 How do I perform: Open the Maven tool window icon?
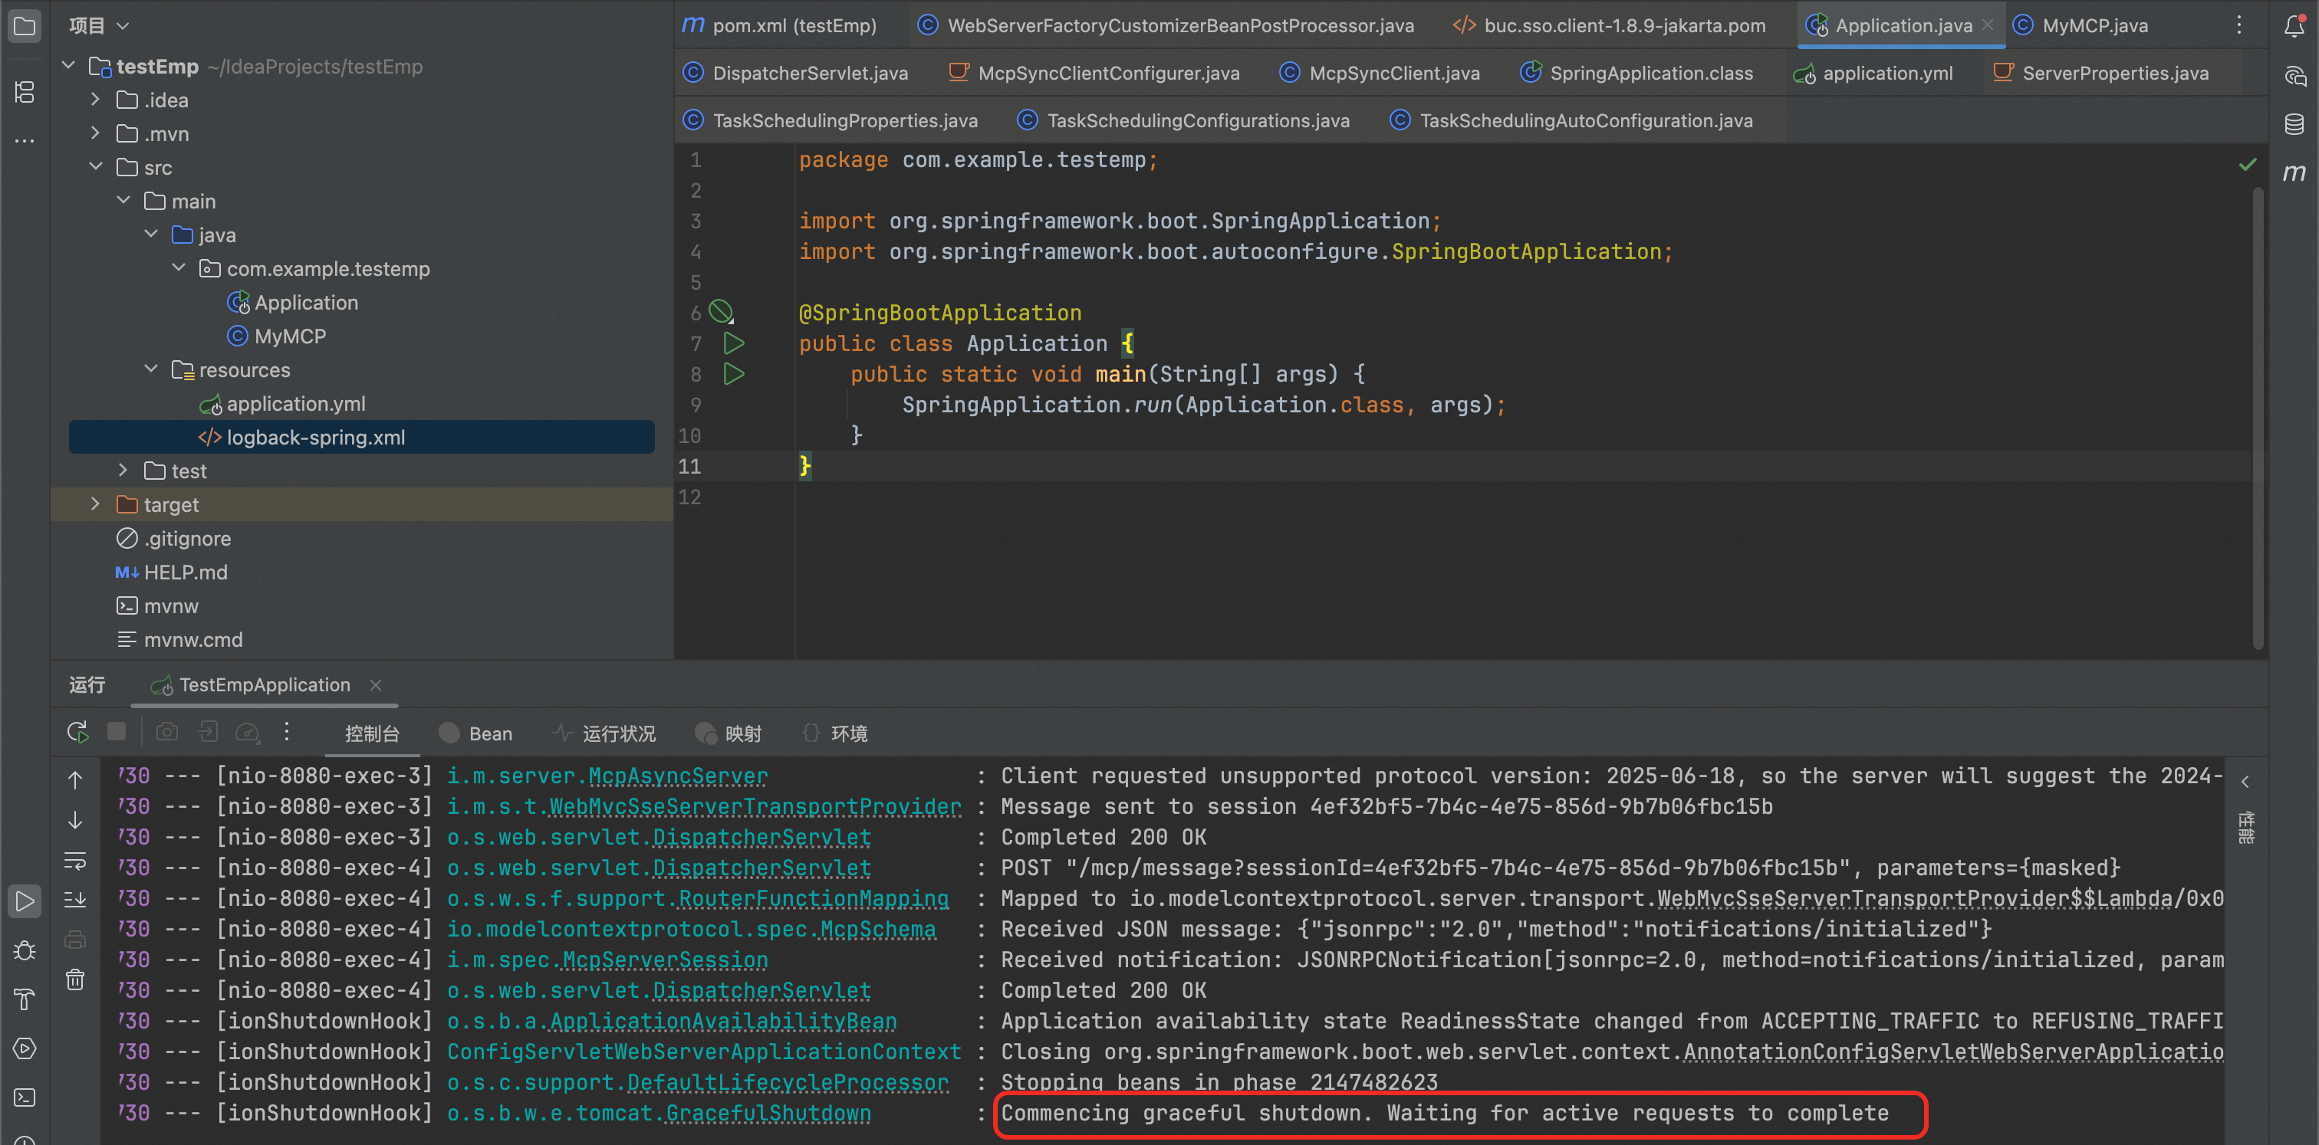pyautogui.click(x=2294, y=172)
